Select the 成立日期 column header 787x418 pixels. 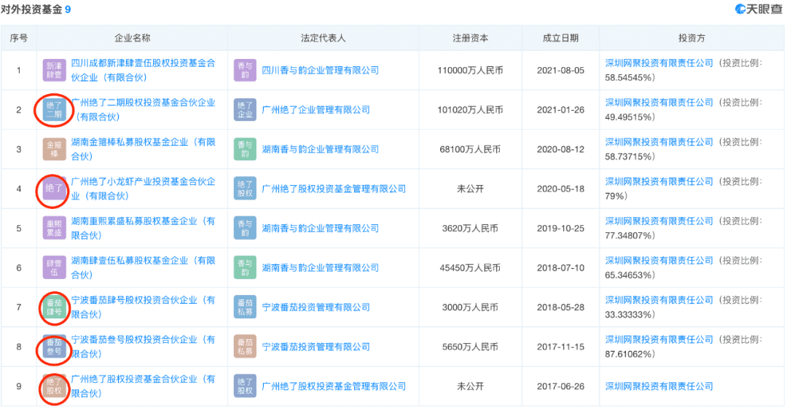point(560,38)
